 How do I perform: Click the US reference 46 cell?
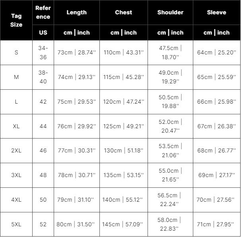[43, 151]
